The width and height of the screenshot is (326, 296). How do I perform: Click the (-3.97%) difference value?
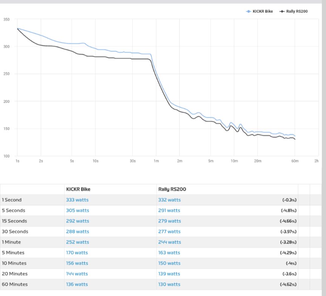[288, 232]
